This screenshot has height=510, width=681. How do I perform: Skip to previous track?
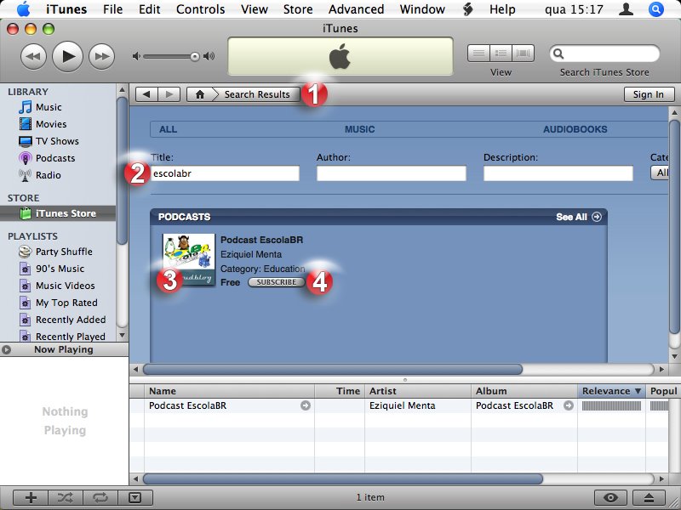pyautogui.click(x=33, y=56)
